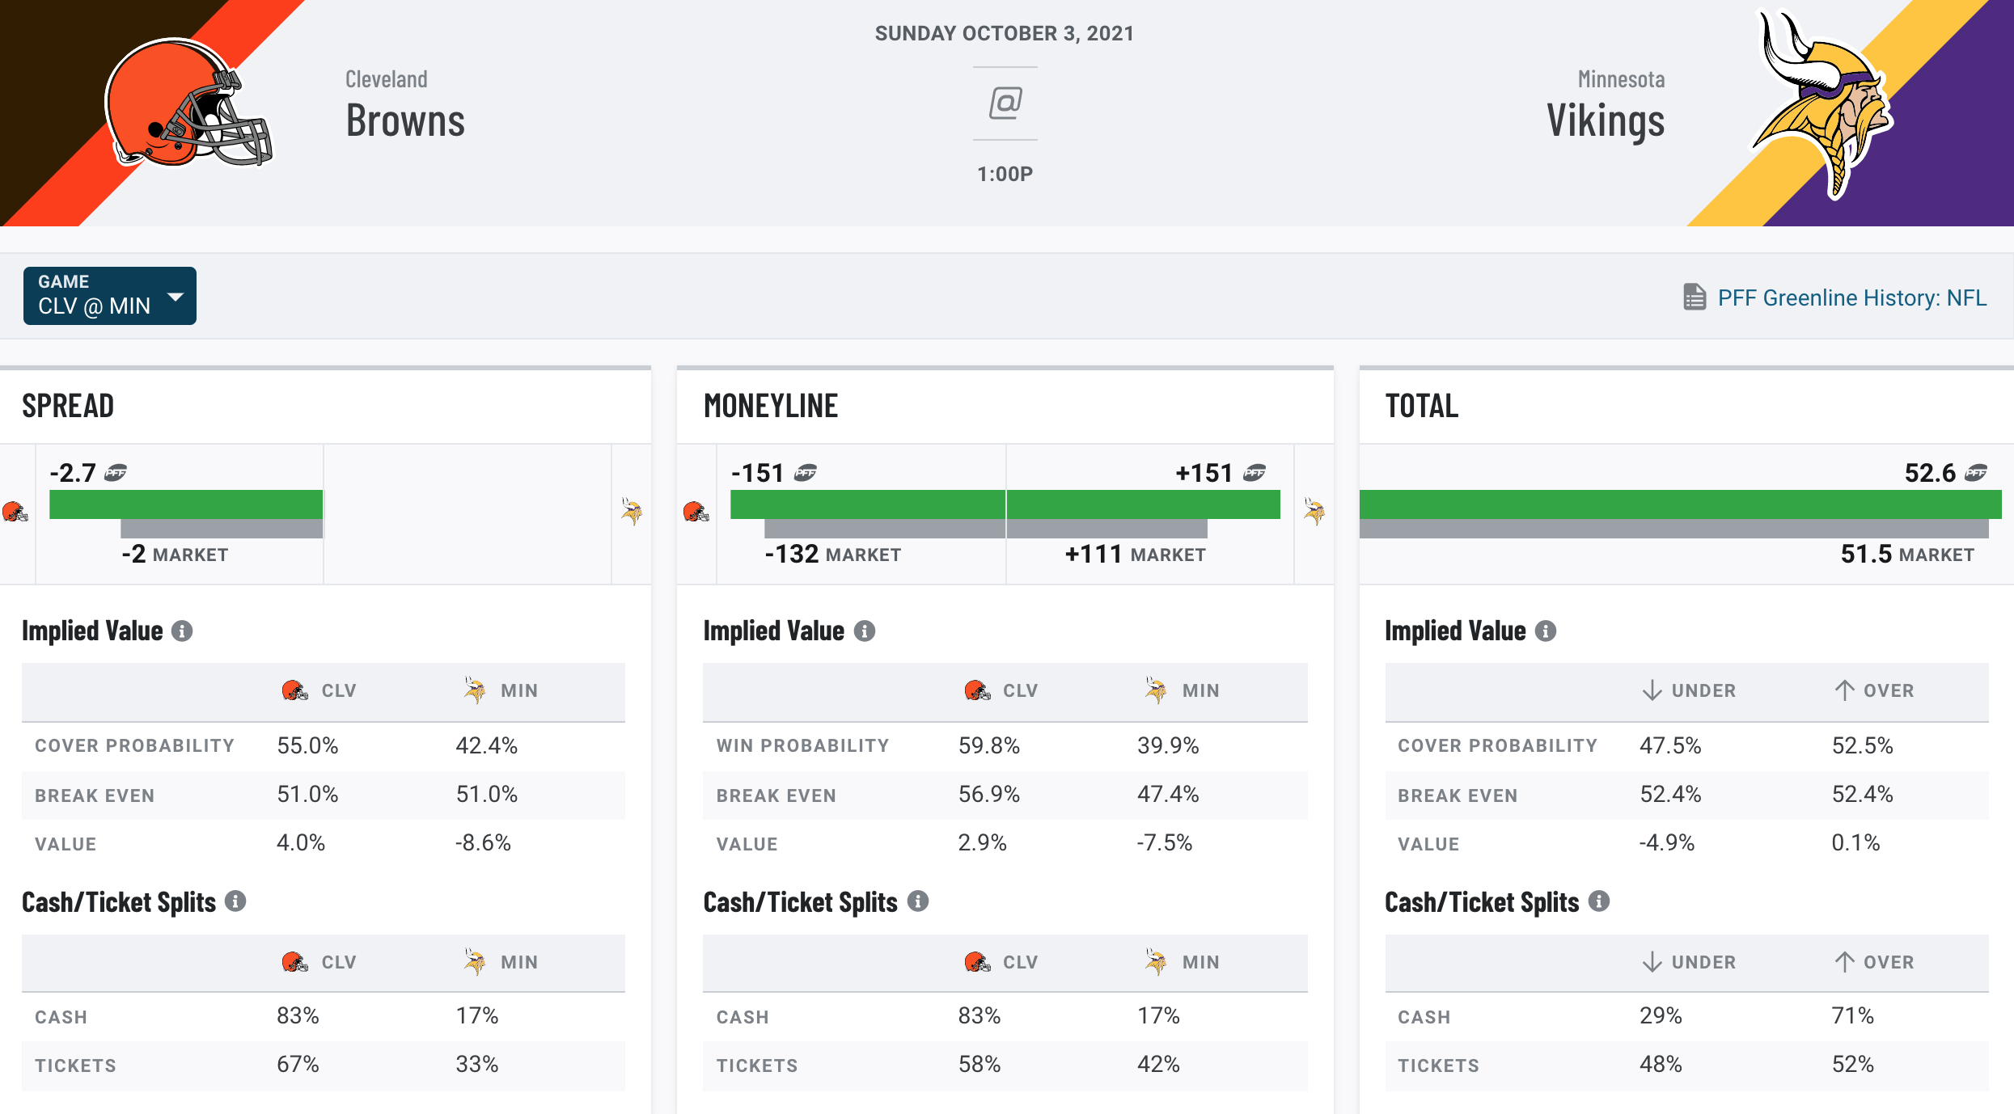Image resolution: width=2014 pixels, height=1114 pixels.
Task: Click the -132 MARKET moneyline label
Action: pos(833,555)
